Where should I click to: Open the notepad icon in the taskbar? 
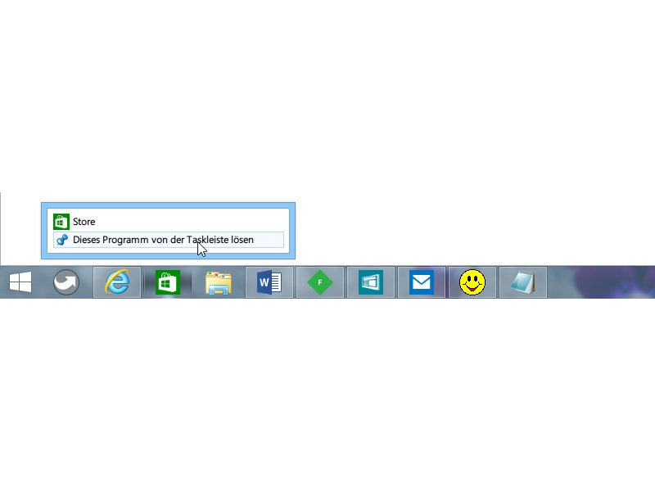click(x=523, y=282)
